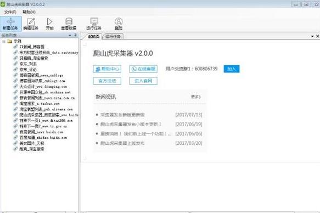
Task: Click the 新闻资讯 section title
Action: click(106, 97)
